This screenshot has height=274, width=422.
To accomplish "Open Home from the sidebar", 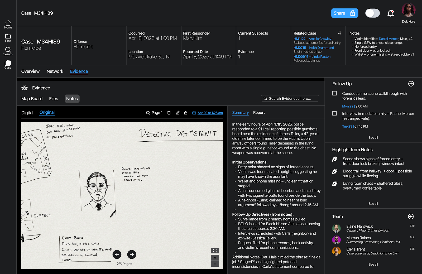I will 8,25.
